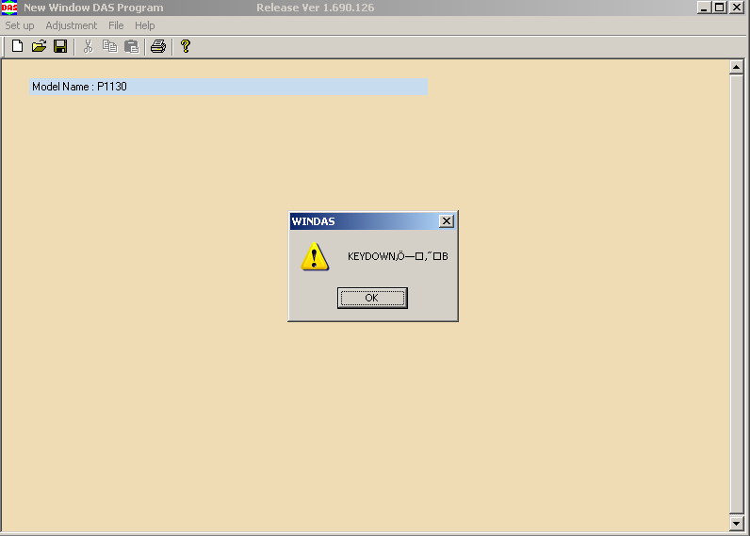Click the Open folder toolbar icon

39,46
